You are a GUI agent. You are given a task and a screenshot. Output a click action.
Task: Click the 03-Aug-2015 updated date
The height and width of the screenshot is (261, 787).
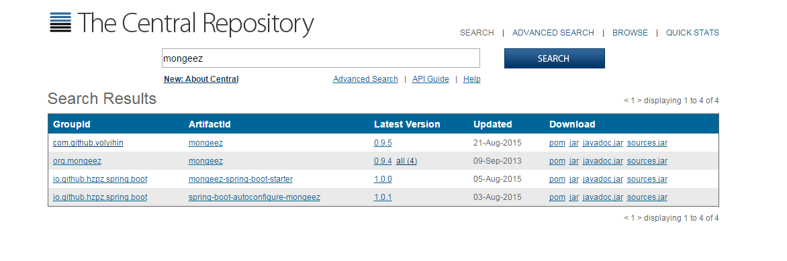point(498,197)
